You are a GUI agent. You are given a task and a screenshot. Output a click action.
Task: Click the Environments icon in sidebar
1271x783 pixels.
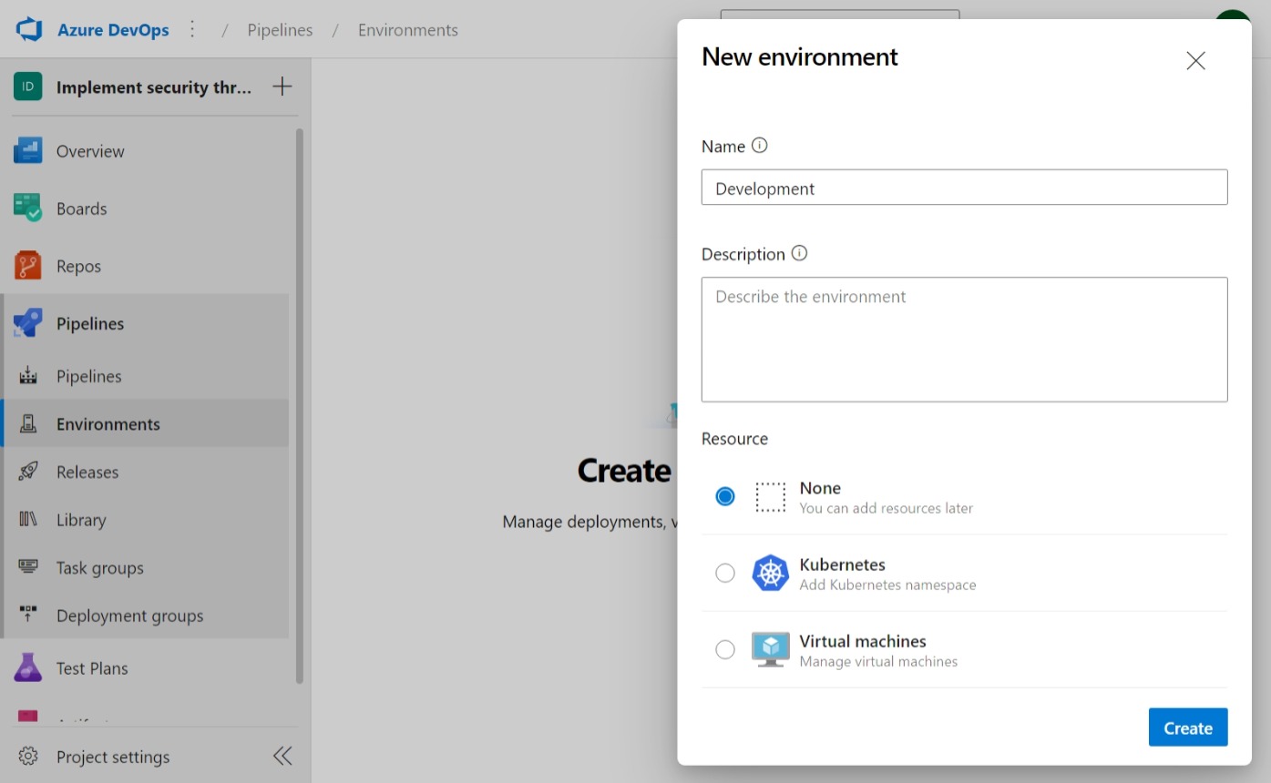(28, 424)
